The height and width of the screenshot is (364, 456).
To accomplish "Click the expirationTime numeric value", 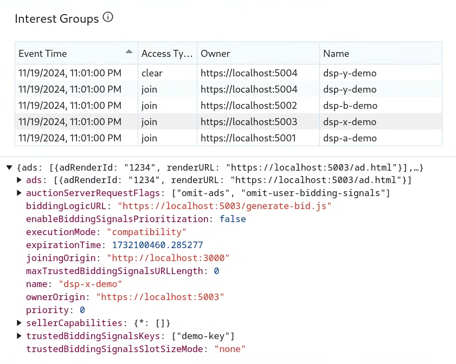I will tap(157, 245).
